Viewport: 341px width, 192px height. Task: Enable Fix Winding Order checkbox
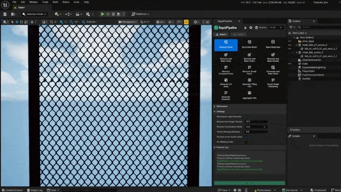click(246, 142)
